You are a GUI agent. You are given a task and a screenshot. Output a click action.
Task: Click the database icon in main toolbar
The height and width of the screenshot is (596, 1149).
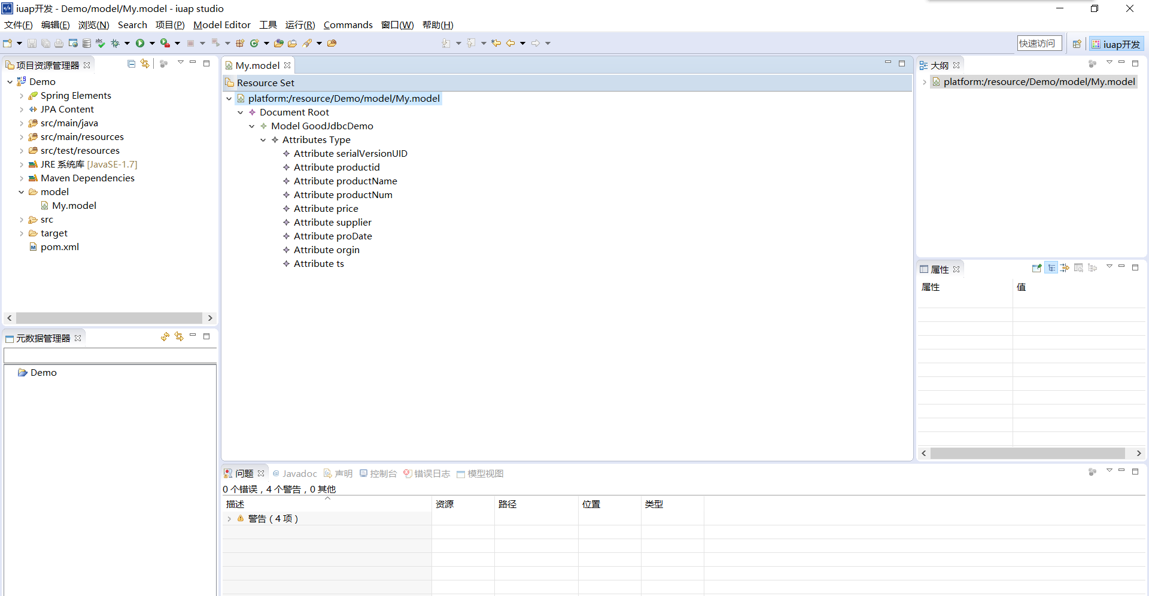(87, 43)
